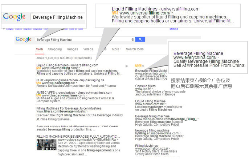Open AMTEC VFFS bluepack-machines.com ad
Image resolution: width=249 pixels, height=159 pixels.
click(74, 93)
